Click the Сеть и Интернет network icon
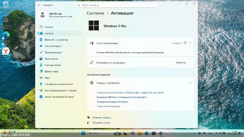244x137 pixels. (x=41, y=46)
